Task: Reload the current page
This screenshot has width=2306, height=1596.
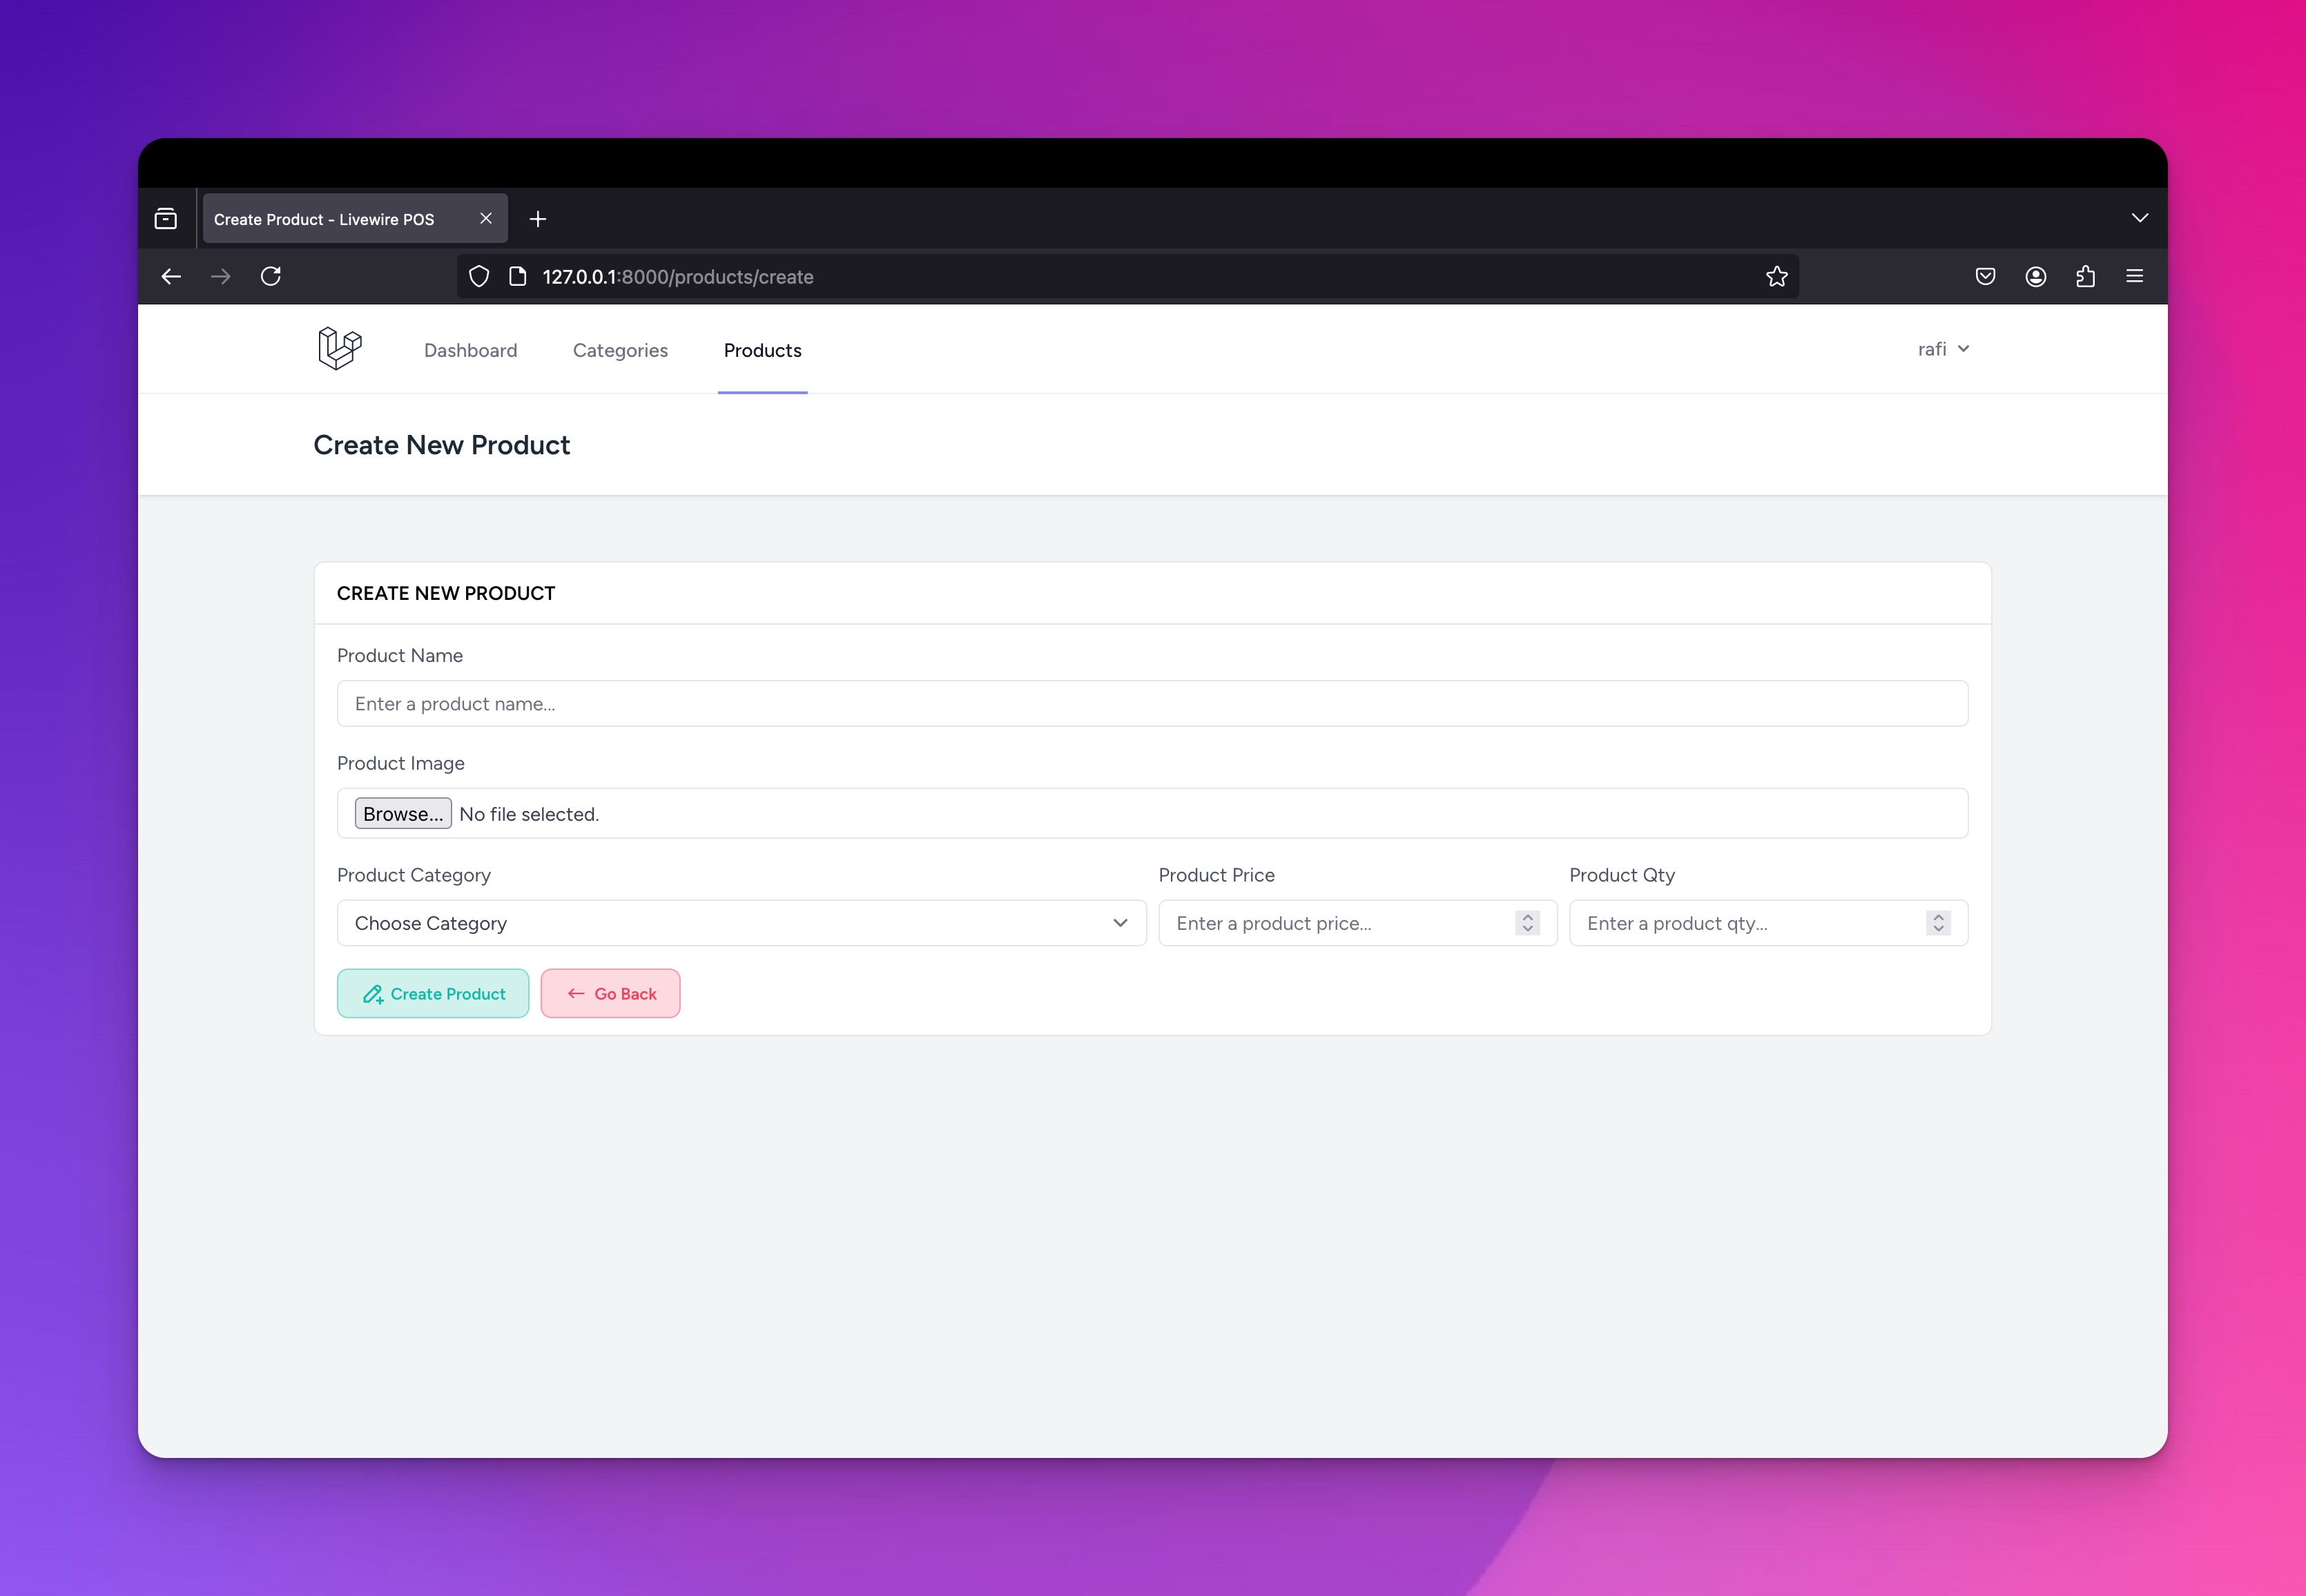Action: click(x=271, y=276)
